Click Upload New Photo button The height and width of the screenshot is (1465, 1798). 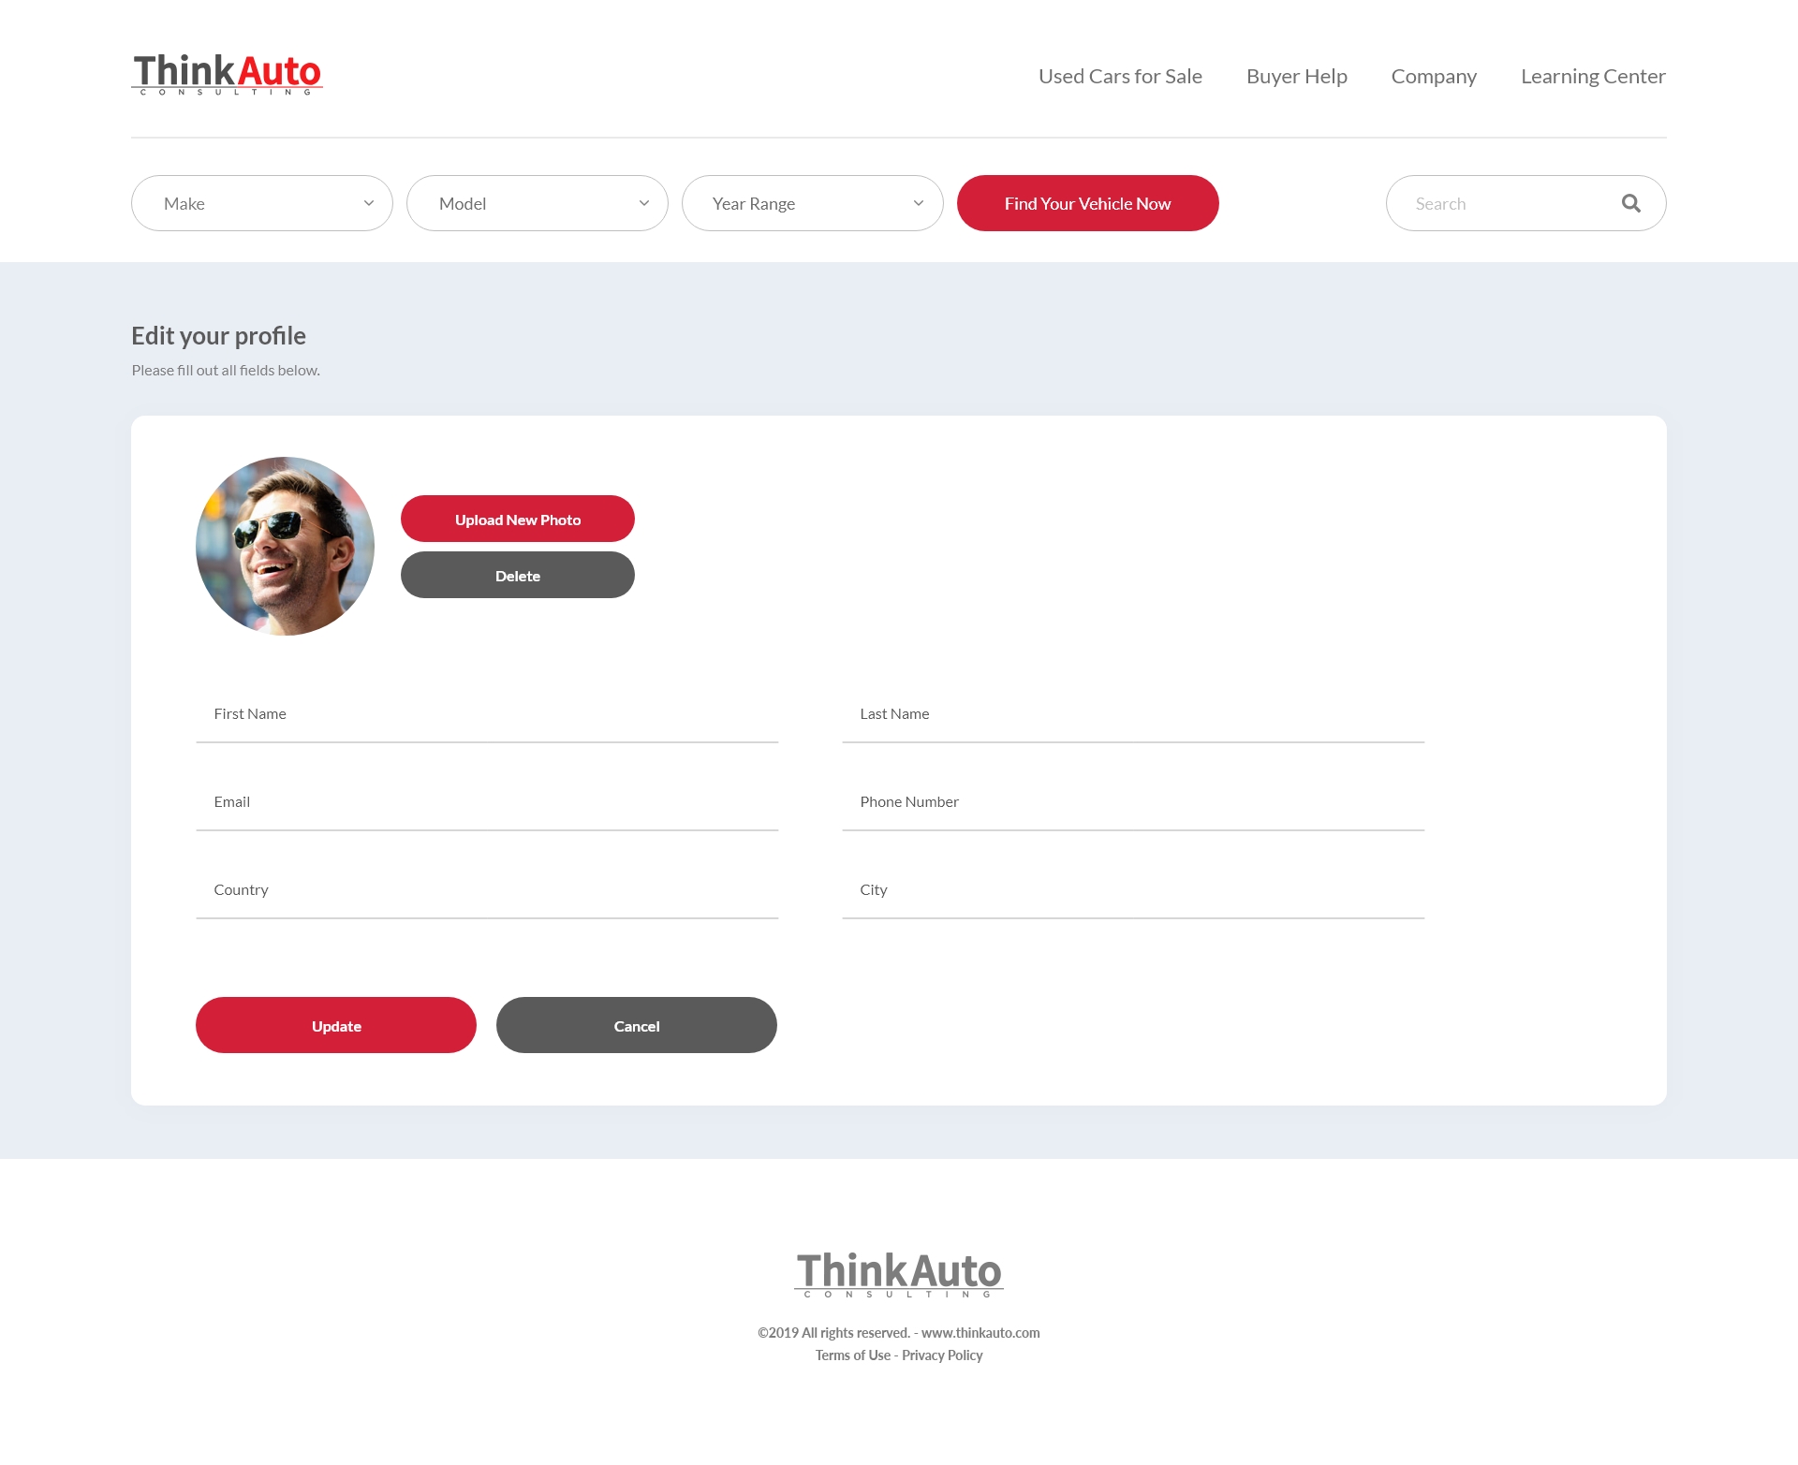[518, 519]
